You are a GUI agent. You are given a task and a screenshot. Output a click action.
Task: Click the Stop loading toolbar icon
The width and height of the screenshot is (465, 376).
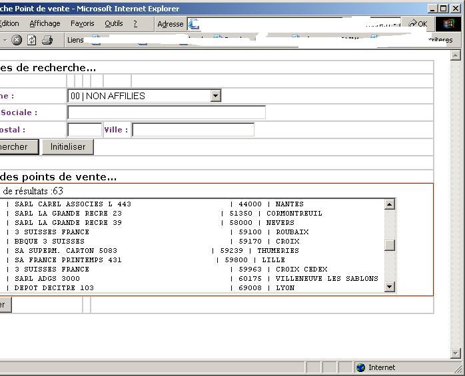(x=17, y=40)
